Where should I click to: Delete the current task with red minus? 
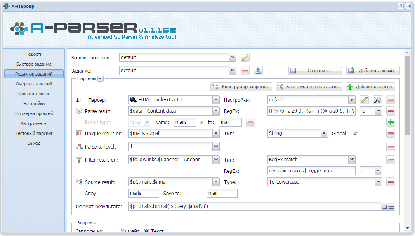click(x=245, y=71)
